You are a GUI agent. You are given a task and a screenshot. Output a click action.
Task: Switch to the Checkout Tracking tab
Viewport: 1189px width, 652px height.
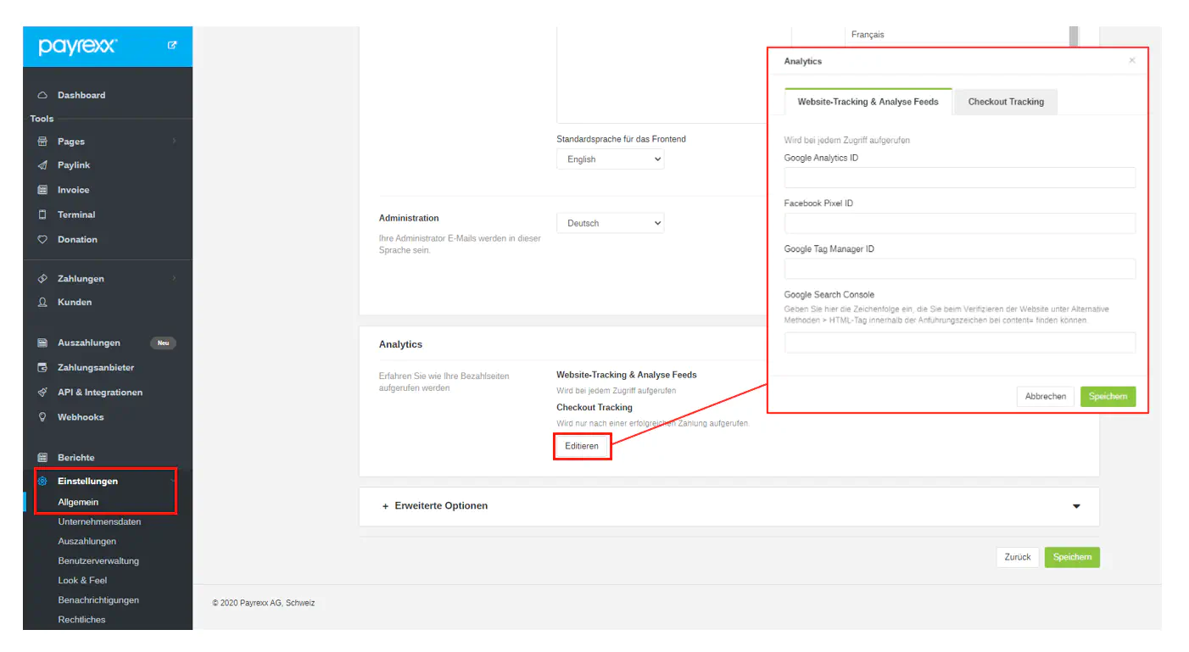click(1006, 102)
